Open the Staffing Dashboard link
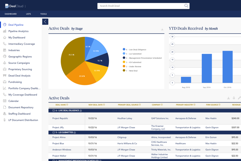The width and height of the screenshot is (241, 161). (19, 114)
